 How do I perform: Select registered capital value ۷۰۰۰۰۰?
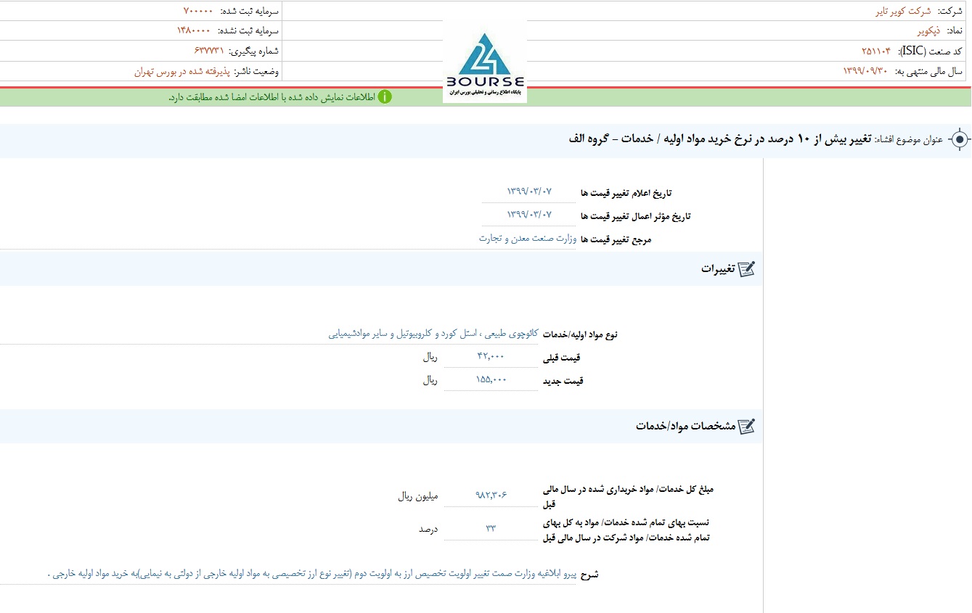click(197, 11)
